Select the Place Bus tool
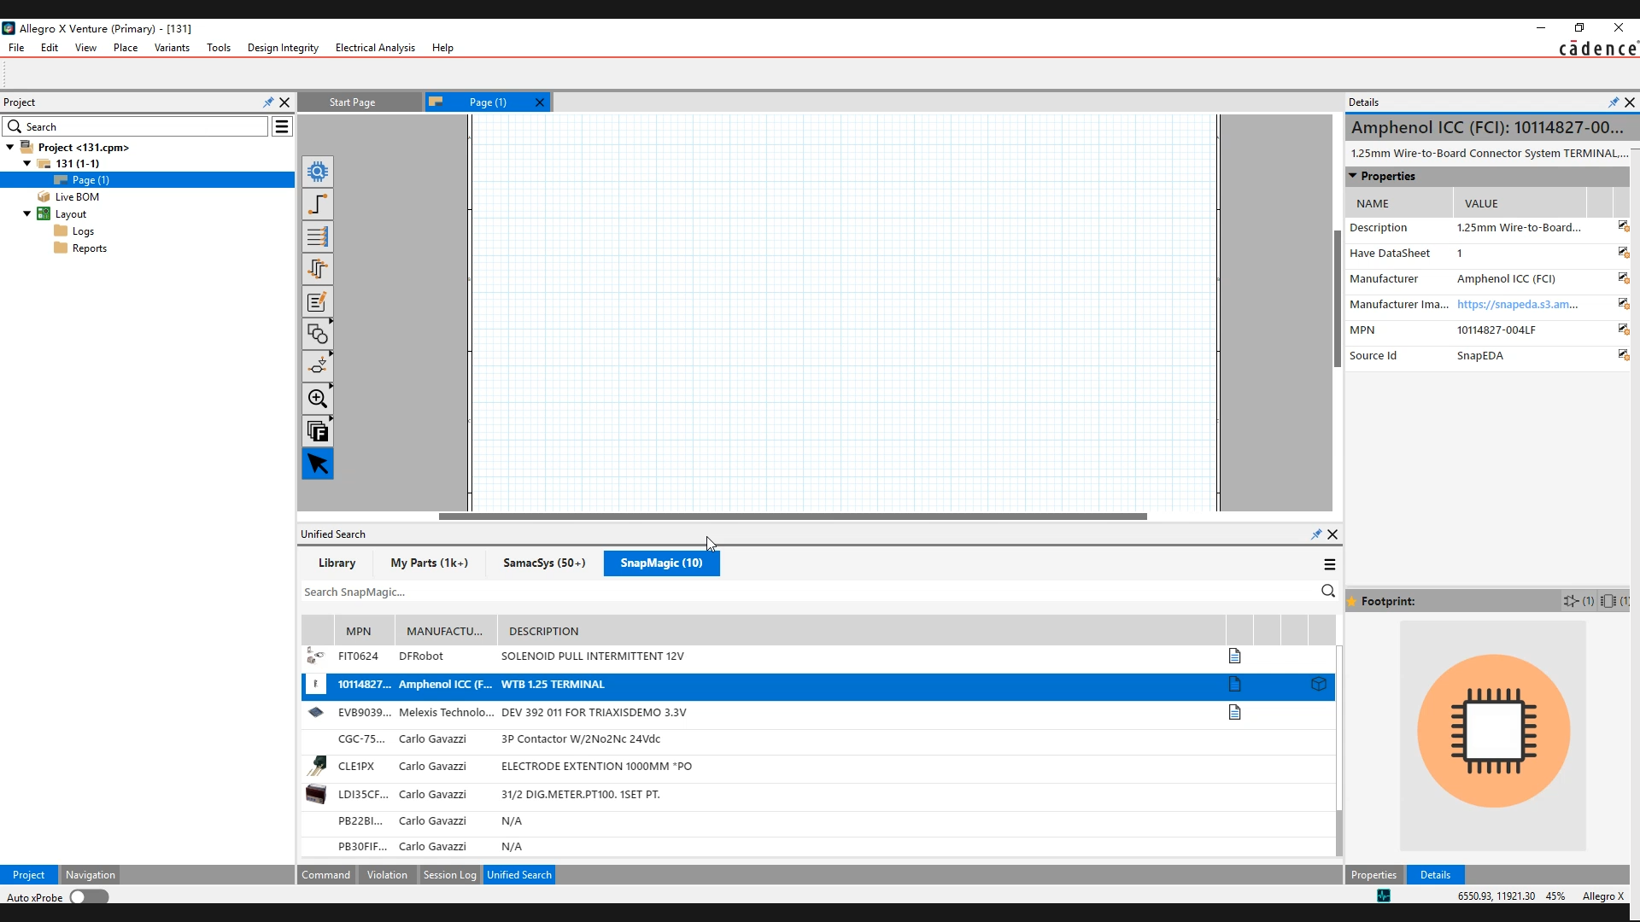This screenshot has height=922, width=1640. click(x=318, y=237)
